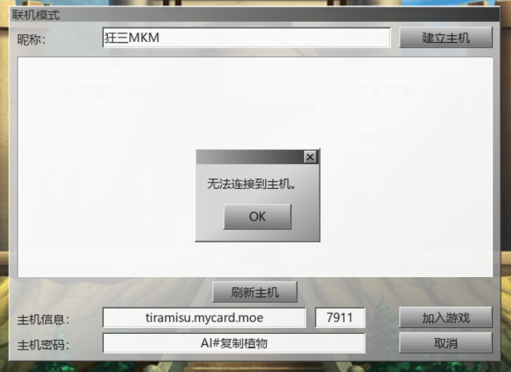The image size is (511, 372).
Task: Click inside the empty host list area
Action: click(98, 163)
